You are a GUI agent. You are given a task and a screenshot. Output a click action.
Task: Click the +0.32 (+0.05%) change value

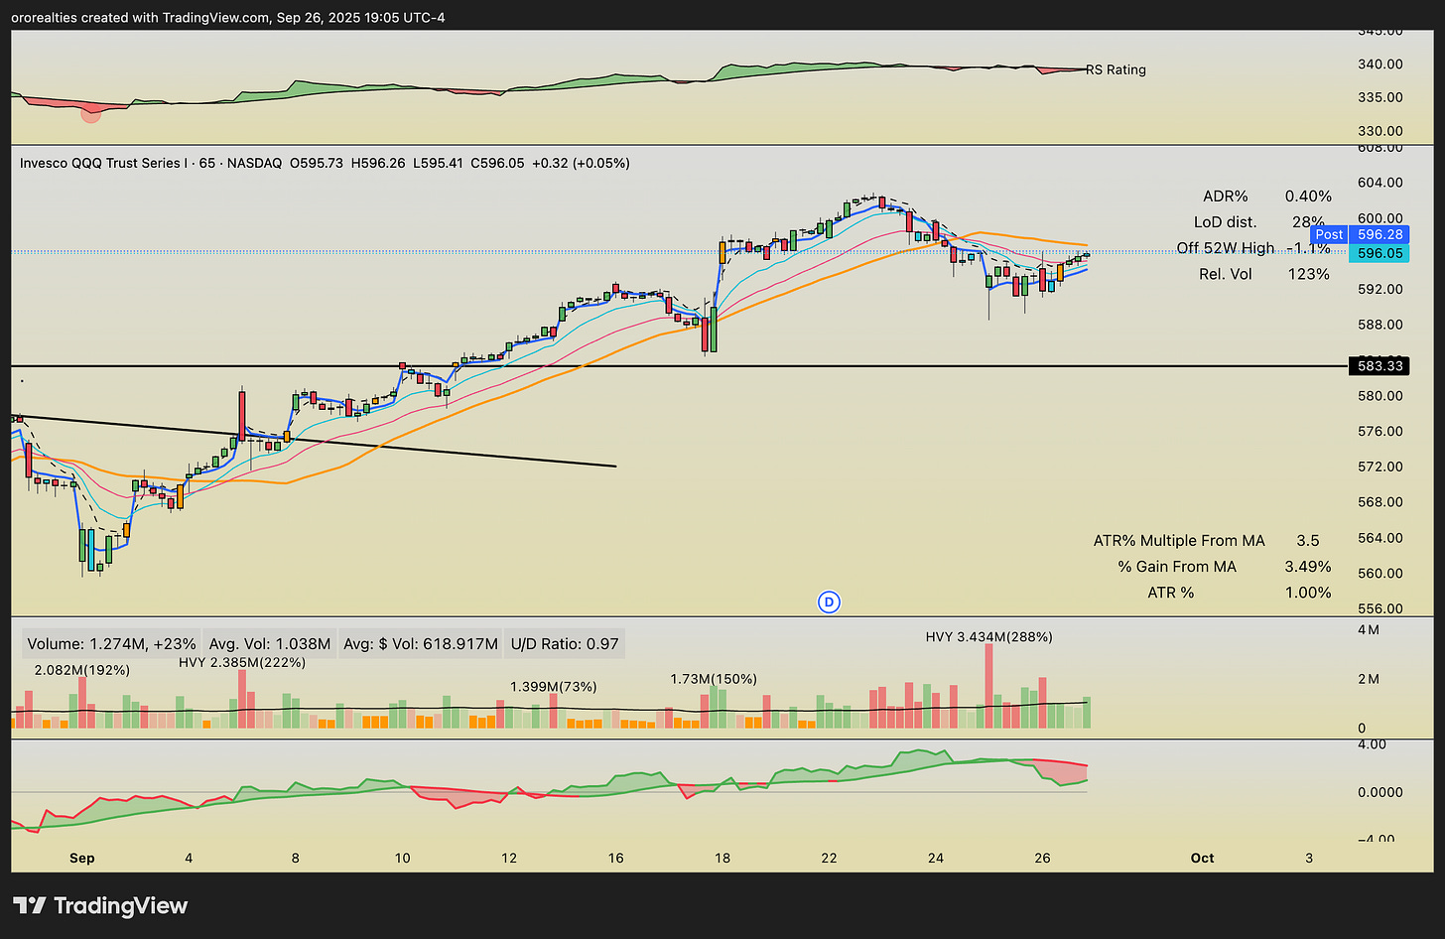tap(581, 163)
